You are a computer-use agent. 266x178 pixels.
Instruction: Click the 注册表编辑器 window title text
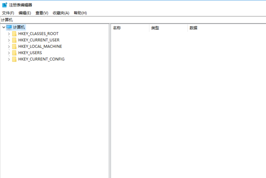[20, 5]
